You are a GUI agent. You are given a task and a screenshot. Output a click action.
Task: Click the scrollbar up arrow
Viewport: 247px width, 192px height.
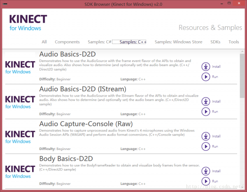pos(242,52)
